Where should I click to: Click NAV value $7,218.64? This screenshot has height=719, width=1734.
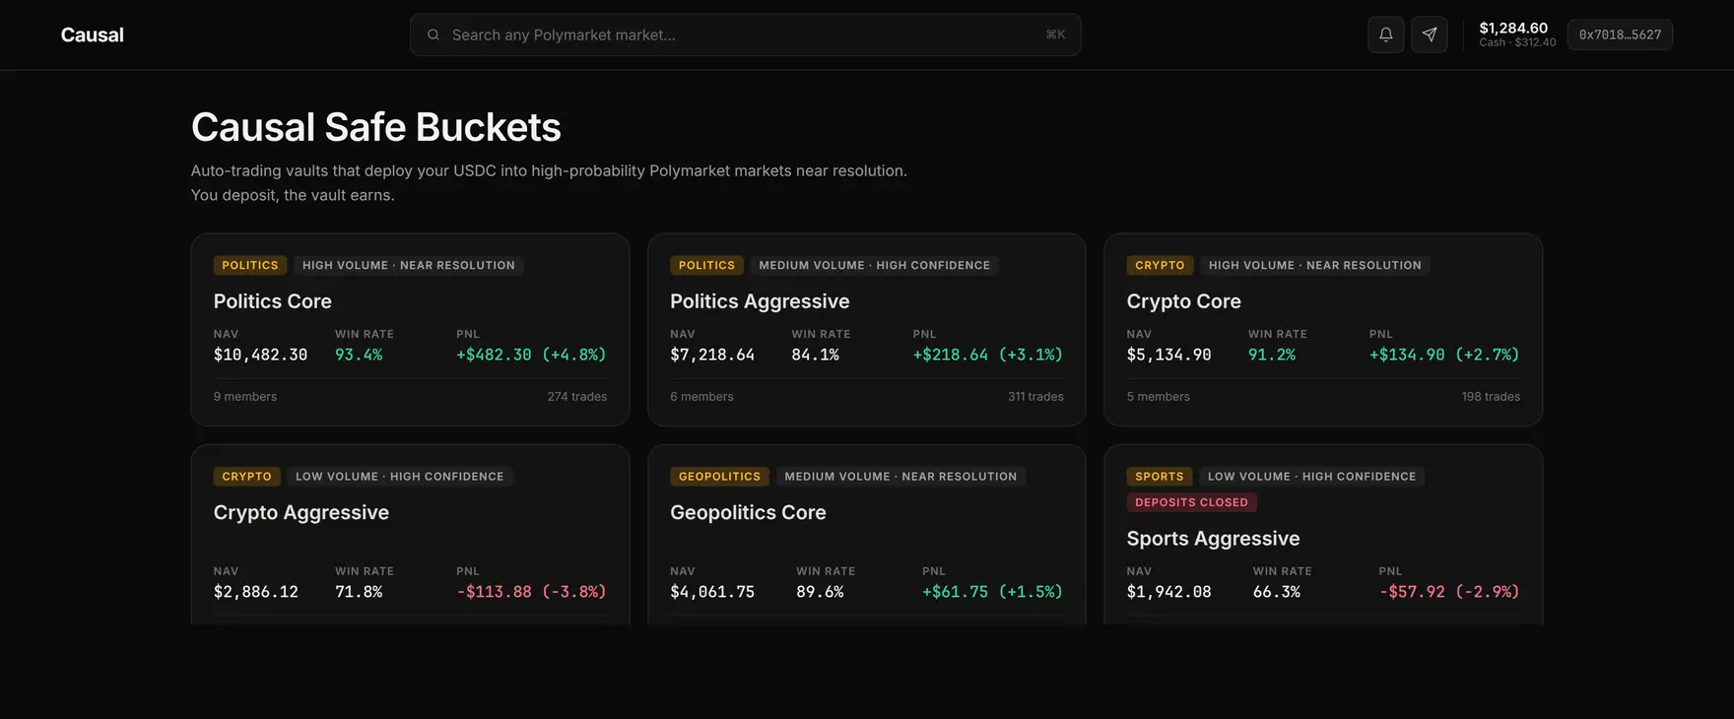pos(712,355)
